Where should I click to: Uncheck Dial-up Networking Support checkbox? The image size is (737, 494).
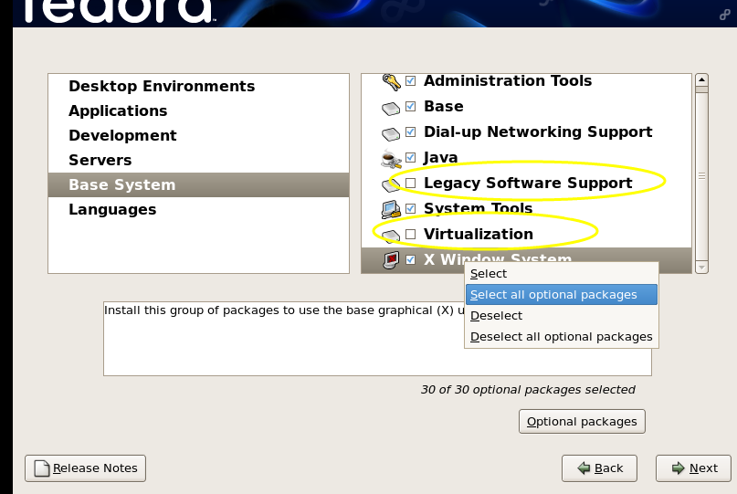tap(410, 131)
